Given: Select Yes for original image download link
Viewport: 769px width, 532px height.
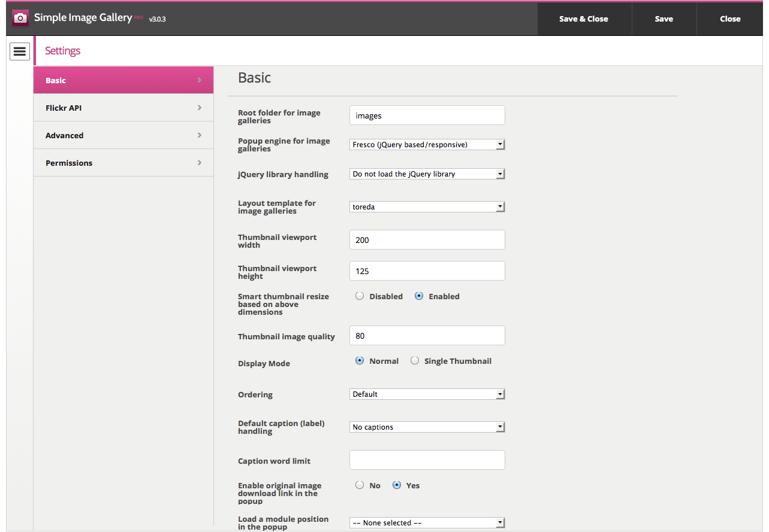Looking at the screenshot, I should click(397, 485).
